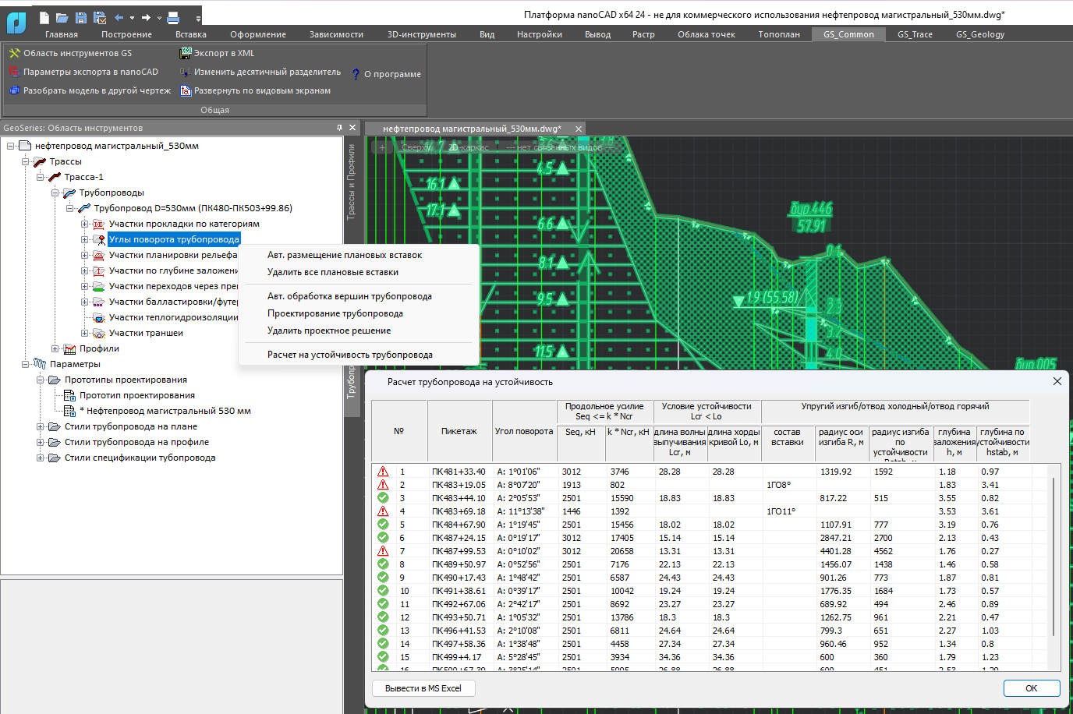Click the Save icon in quick access toolbar

[82, 17]
